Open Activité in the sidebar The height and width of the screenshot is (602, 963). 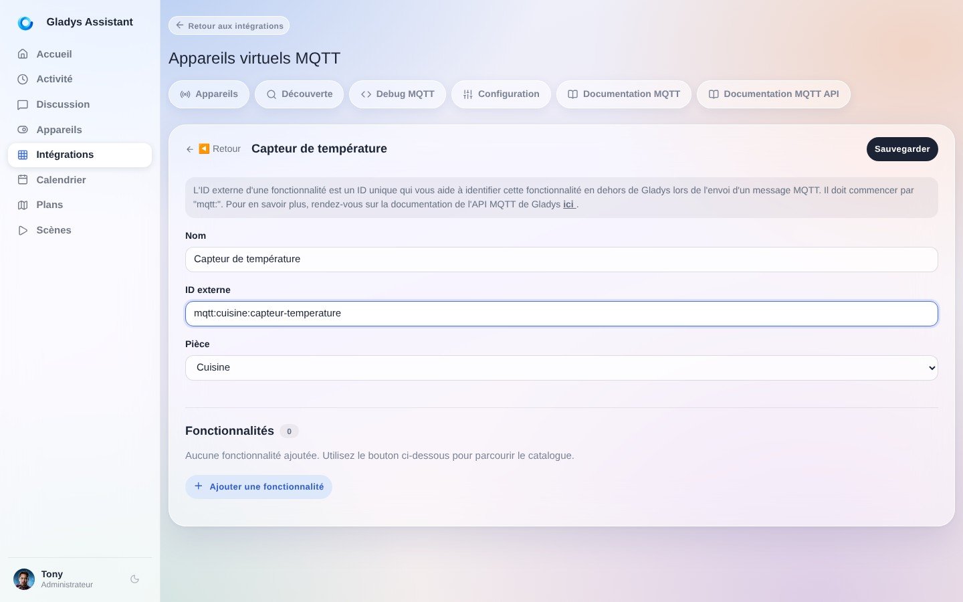[x=80, y=79]
